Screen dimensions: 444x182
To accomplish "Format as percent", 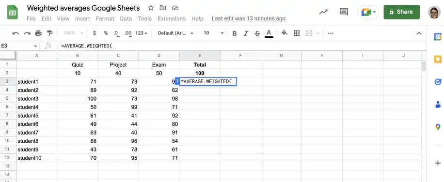I will [x=106, y=33].
